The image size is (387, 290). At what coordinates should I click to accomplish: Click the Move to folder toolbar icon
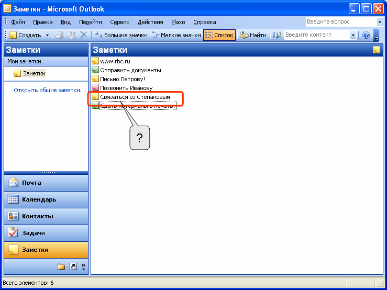pos(72,35)
